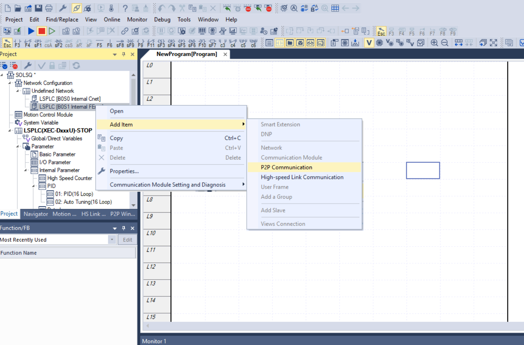The height and width of the screenshot is (345, 524).
Task: Start the PLC with the blue Run icon
Action: 31,31
